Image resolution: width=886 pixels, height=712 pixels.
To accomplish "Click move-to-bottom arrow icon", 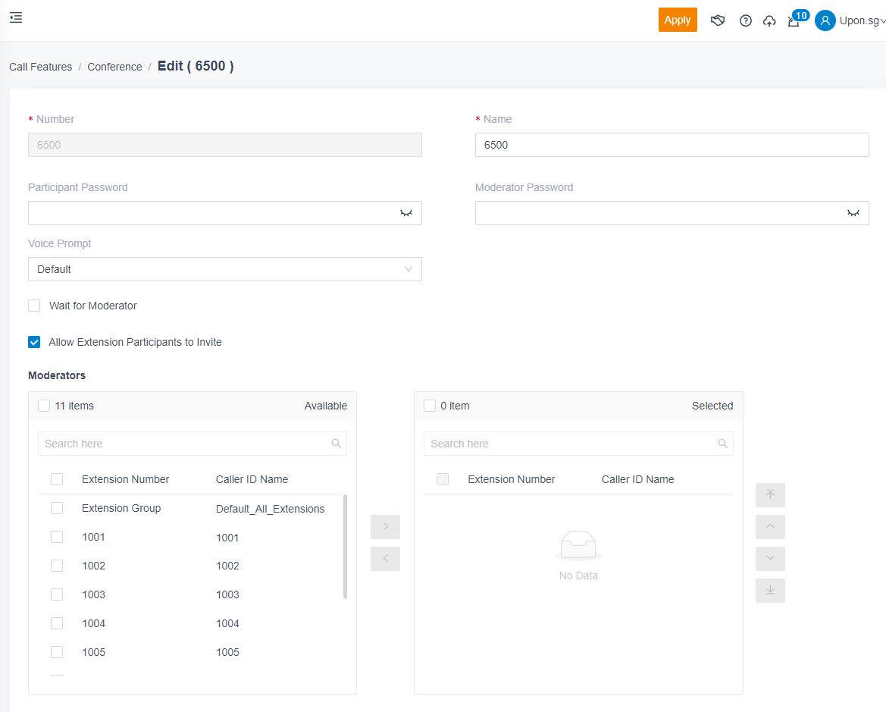I will pos(770,591).
